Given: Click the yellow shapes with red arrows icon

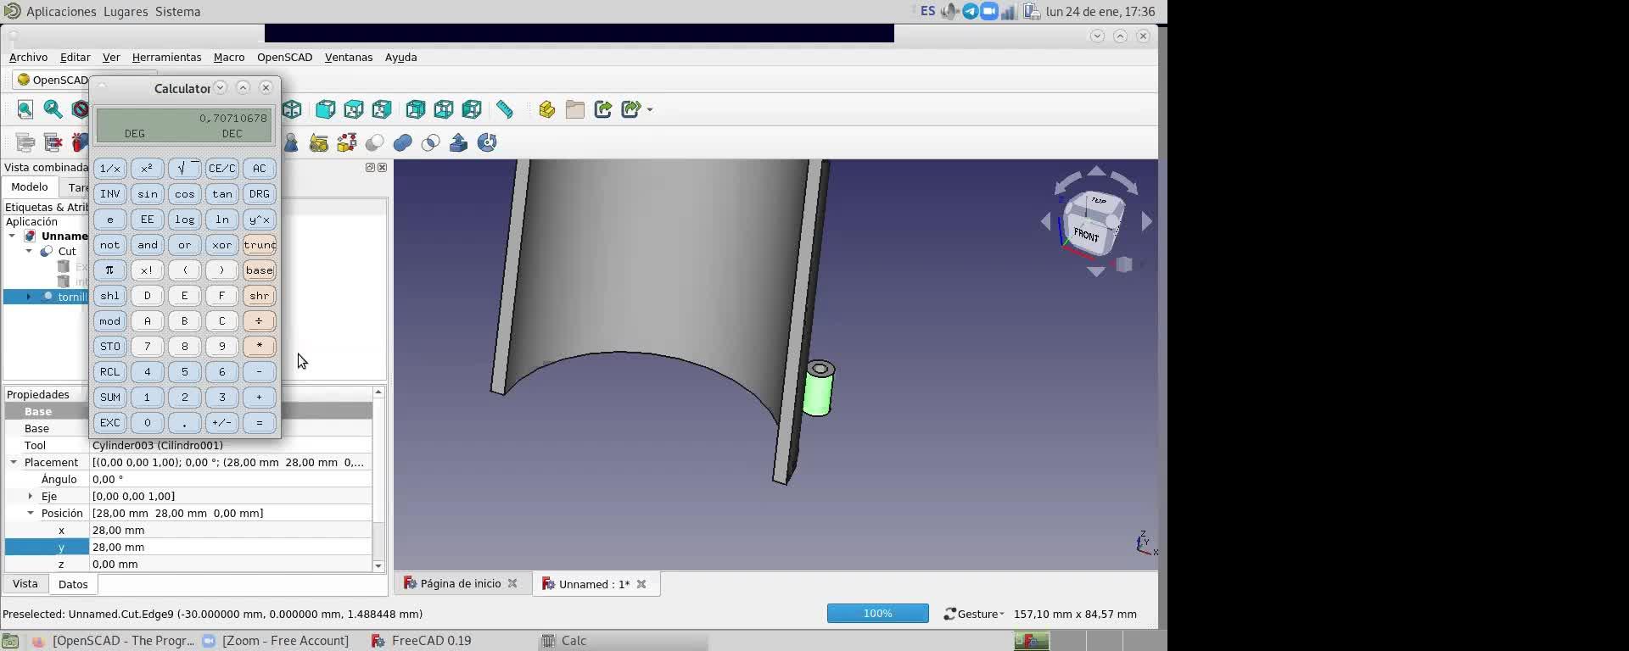Looking at the screenshot, I should click(x=347, y=142).
